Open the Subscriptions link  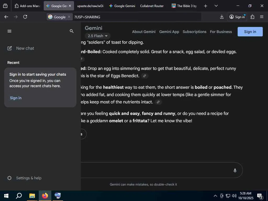194,32
